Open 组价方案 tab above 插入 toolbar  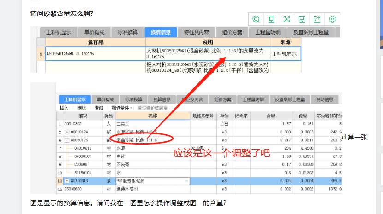[222, 99]
